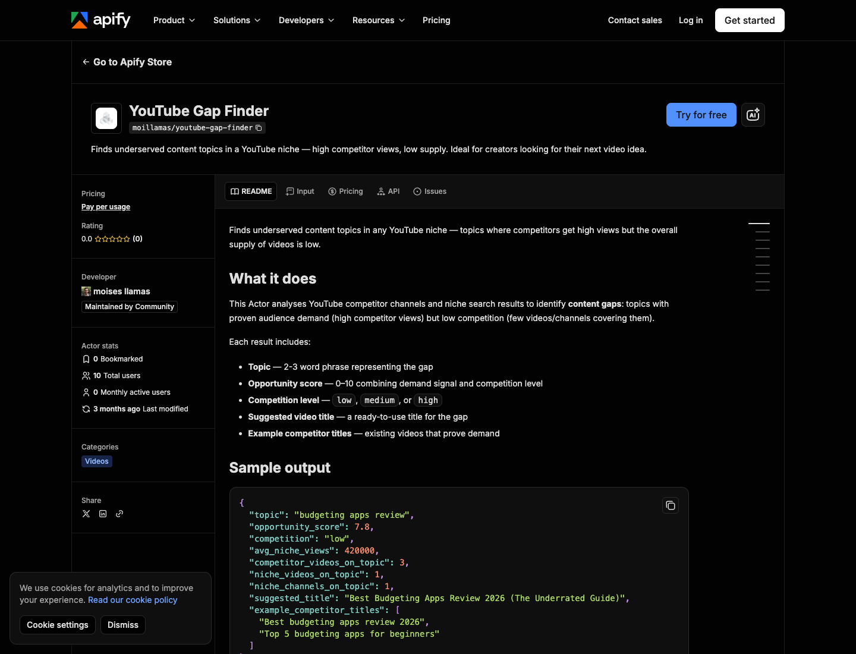Open Cookie settings
The width and height of the screenshot is (856, 654).
[x=58, y=625]
